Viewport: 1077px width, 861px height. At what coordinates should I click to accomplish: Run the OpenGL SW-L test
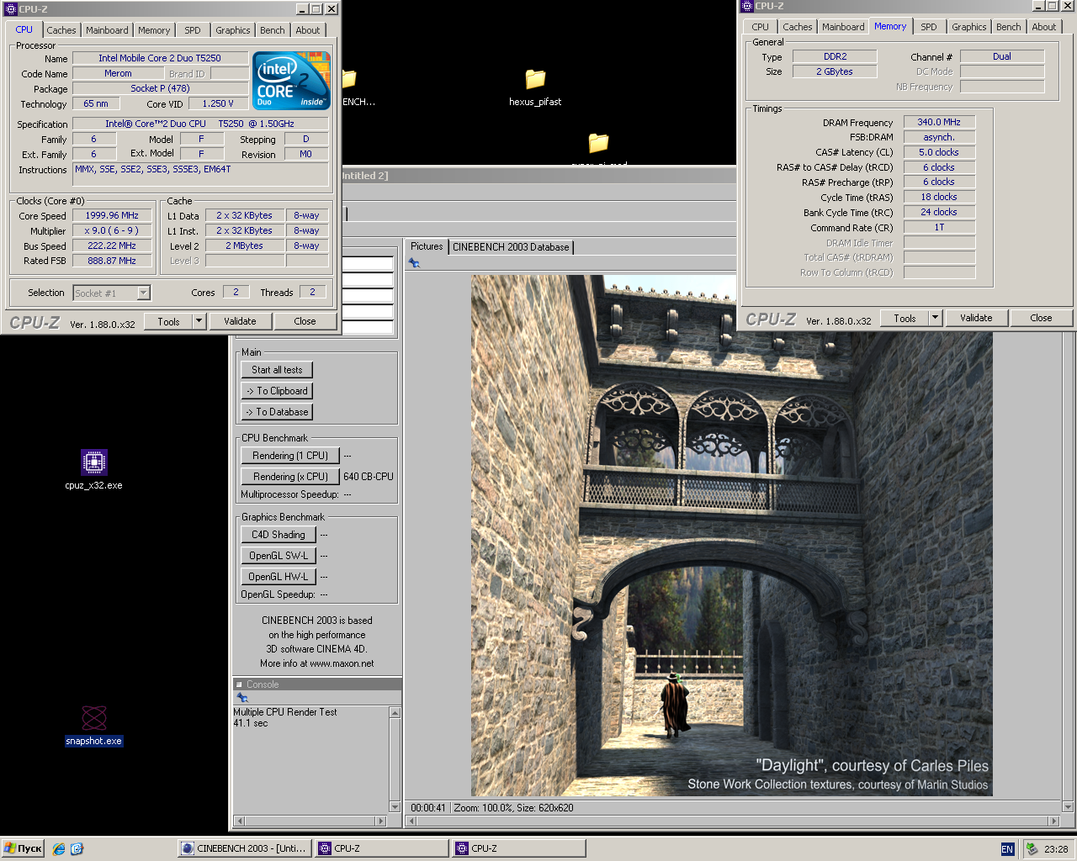279,556
